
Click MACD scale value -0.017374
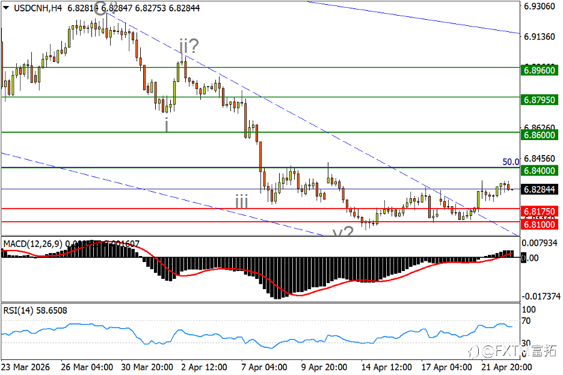pos(540,296)
